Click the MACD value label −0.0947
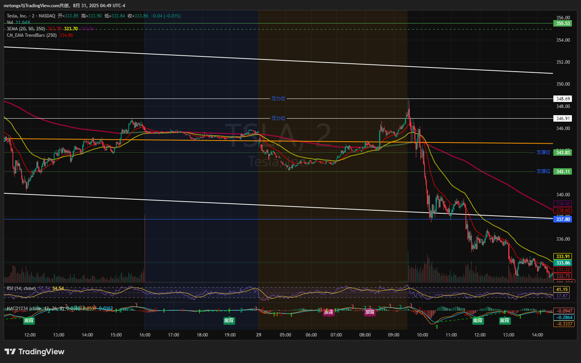The height and width of the screenshot is (363, 581). (564, 311)
